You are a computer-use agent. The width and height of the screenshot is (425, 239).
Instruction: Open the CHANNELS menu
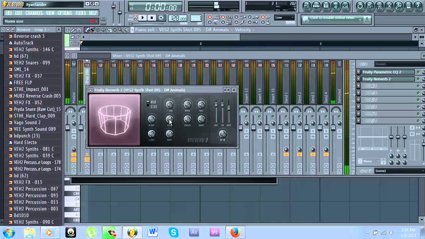(34, 13)
